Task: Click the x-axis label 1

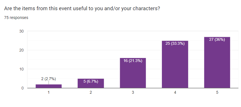Action: [x=49, y=93]
